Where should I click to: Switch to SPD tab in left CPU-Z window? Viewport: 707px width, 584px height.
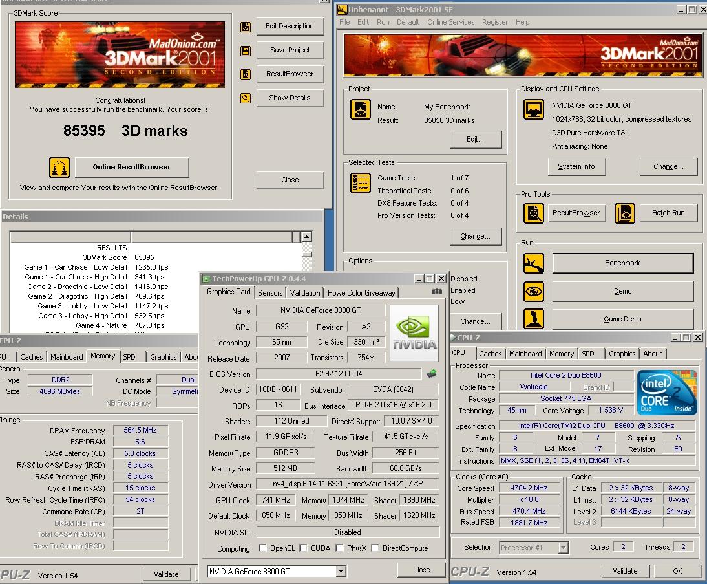(x=129, y=357)
